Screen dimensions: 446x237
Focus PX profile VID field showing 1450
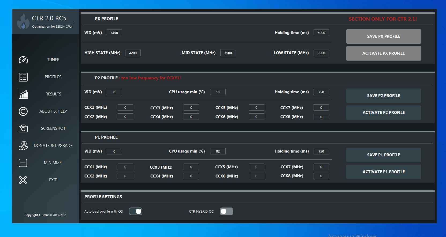tap(114, 33)
